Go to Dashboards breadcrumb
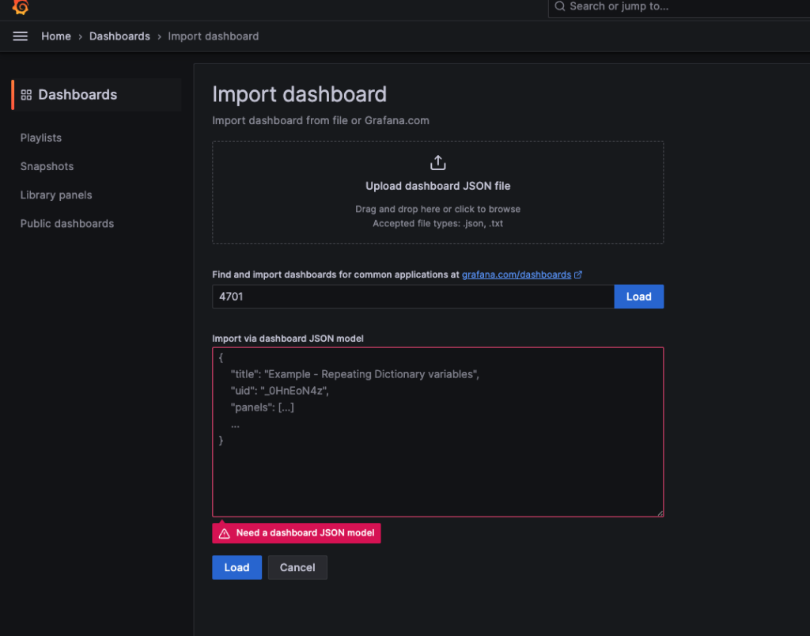The image size is (810, 636). pos(119,36)
